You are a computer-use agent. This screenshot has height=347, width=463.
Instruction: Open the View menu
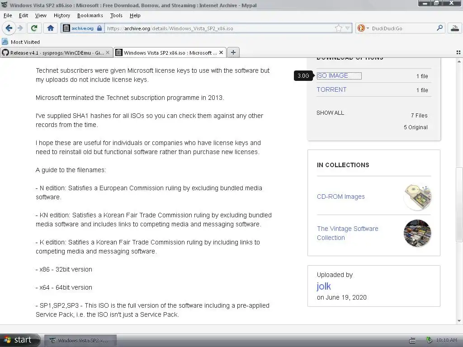pos(41,15)
